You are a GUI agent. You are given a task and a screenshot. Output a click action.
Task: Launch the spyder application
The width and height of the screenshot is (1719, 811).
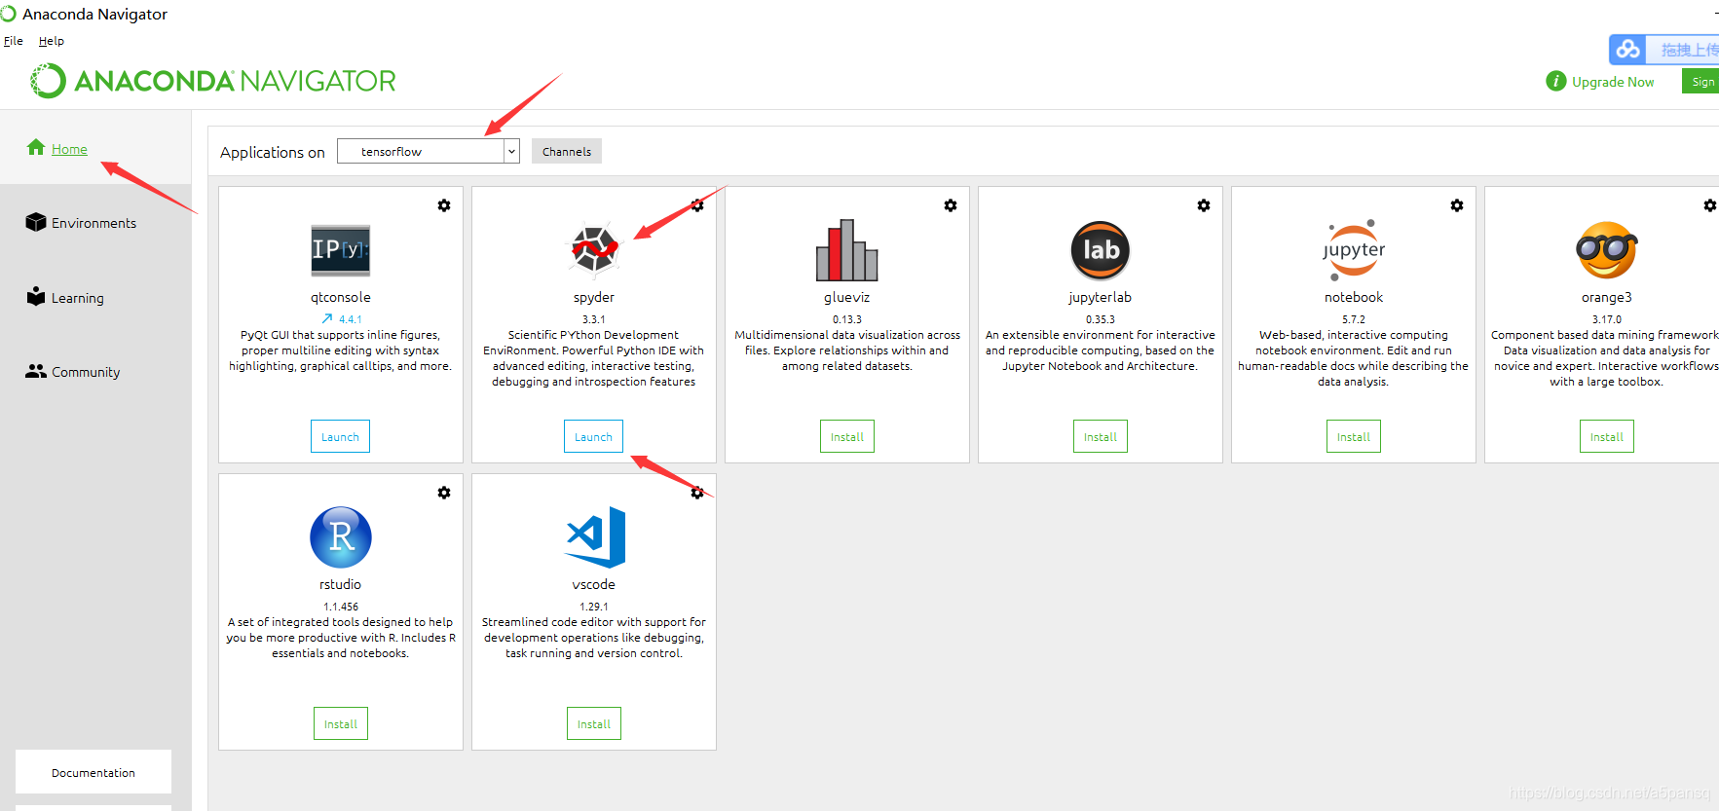pos(593,436)
